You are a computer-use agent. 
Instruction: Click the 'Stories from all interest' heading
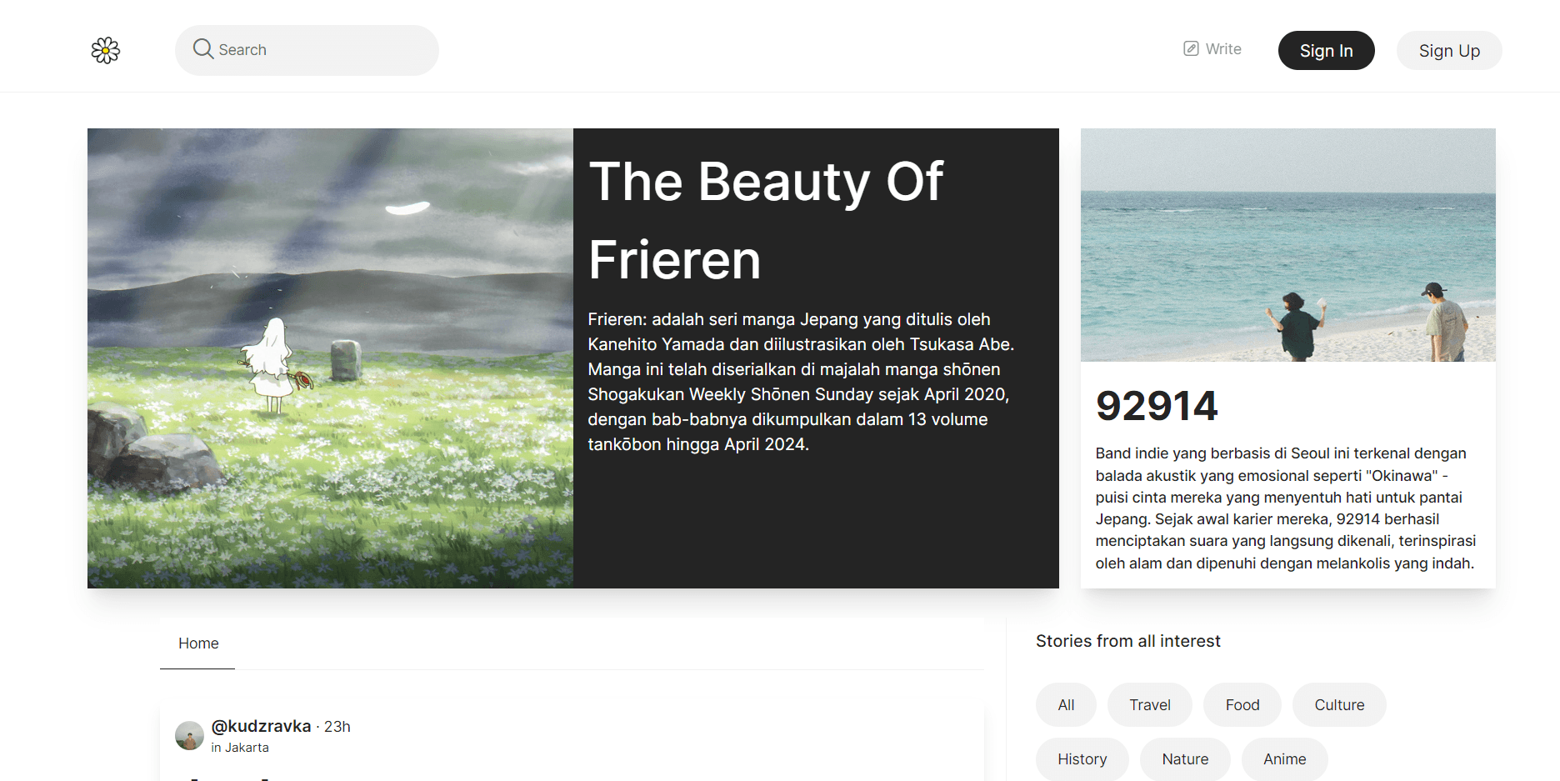pyautogui.click(x=1127, y=641)
